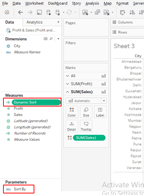The image size is (144, 195).
Task: Open the Dashboard menu
Action: 58,3
